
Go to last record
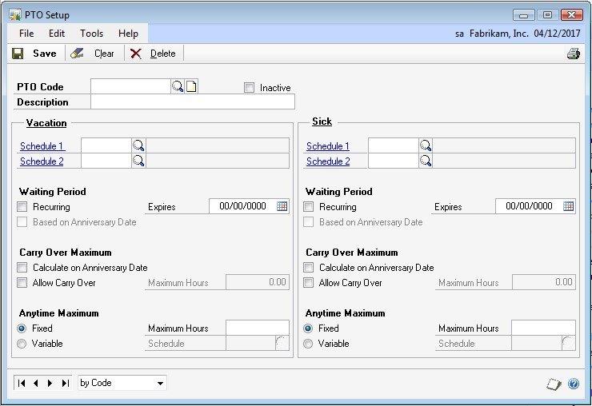[x=65, y=383]
